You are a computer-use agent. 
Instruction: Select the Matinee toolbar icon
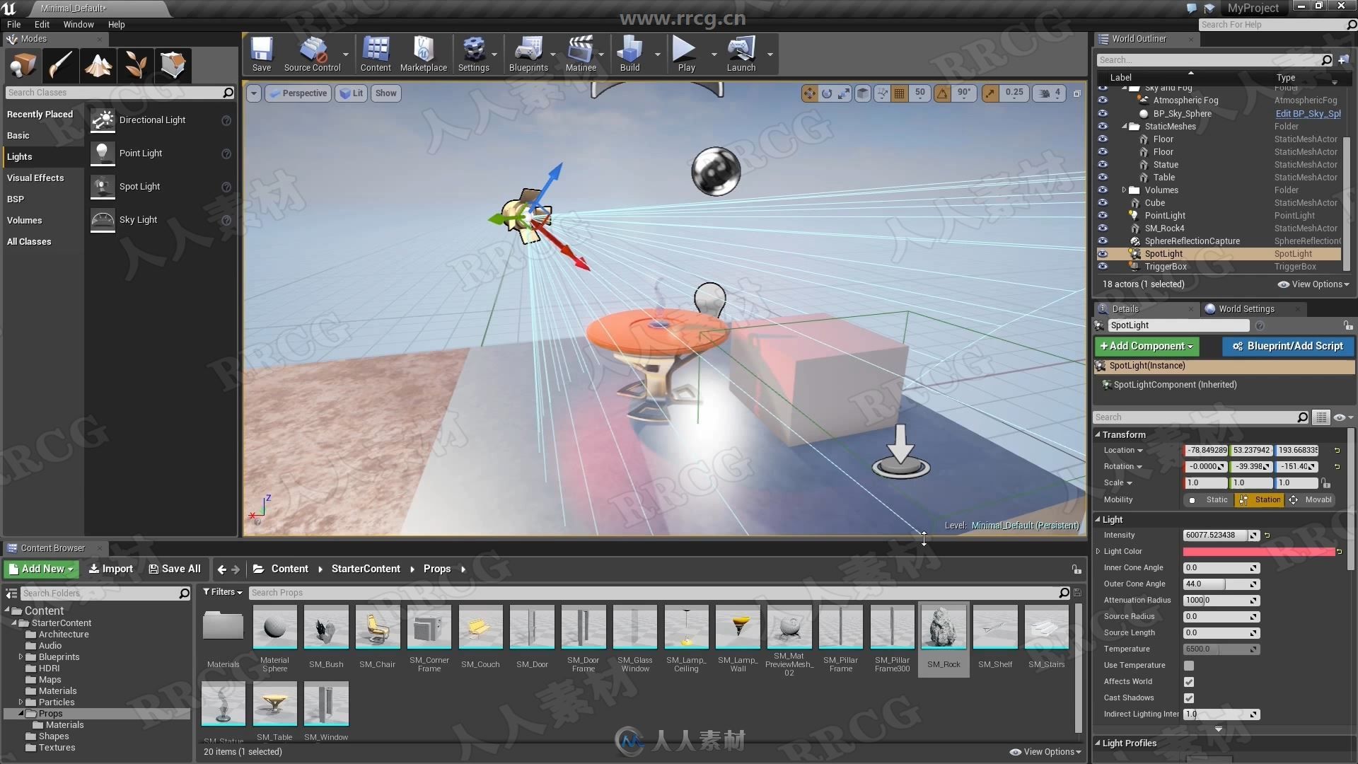(x=580, y=54)
